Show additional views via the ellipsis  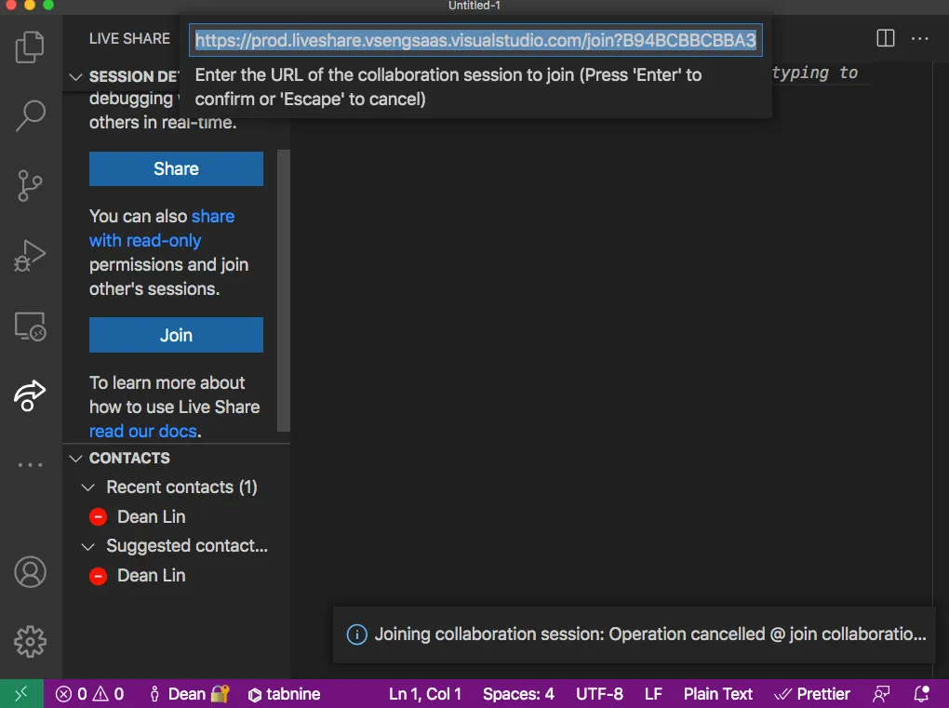tap(30, 465)
